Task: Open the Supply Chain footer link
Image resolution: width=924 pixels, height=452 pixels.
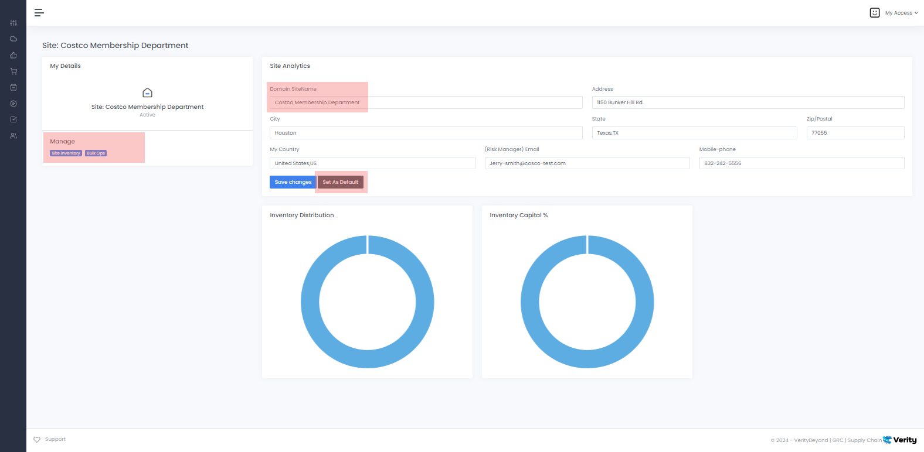Action: (x=864, y=440)
